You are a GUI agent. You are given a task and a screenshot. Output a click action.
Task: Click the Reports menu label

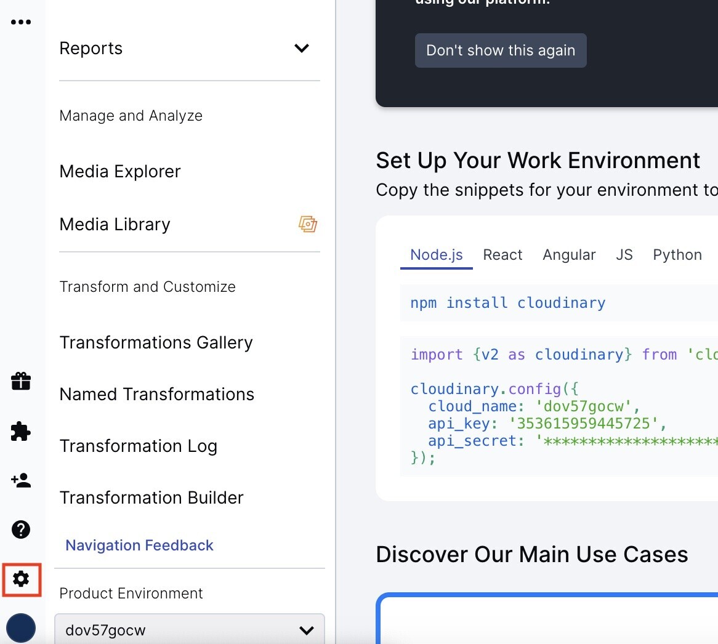tap(91, 48)
